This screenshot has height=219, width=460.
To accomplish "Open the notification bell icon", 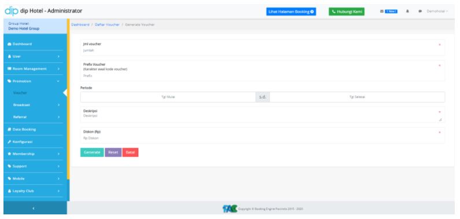I will [407, 12].
